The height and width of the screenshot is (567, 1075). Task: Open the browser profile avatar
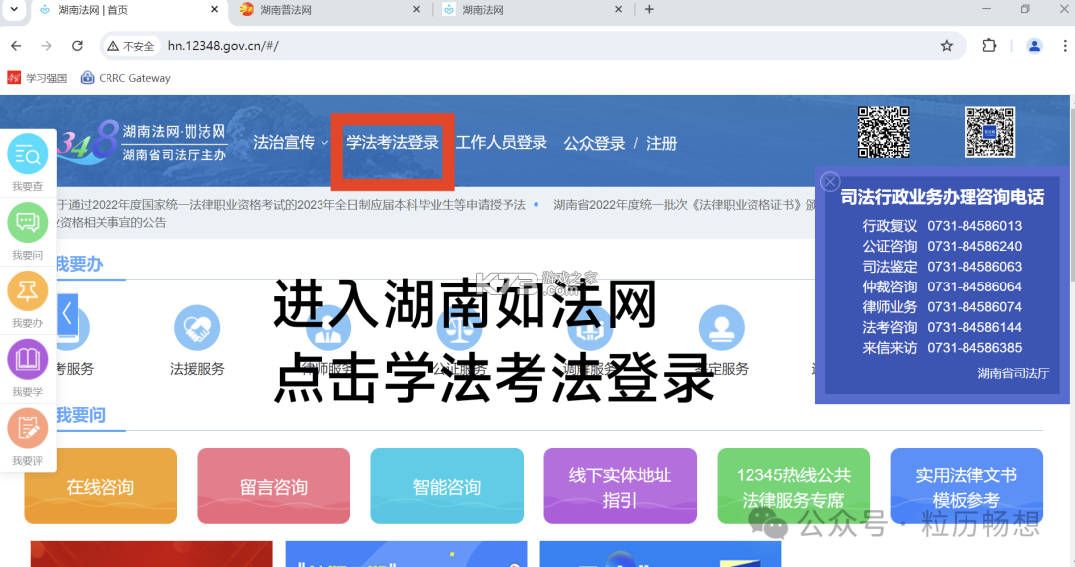(x=1034, y=45)
